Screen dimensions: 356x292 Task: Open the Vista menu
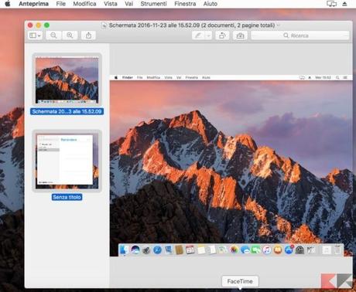pyautogui.click(x=111, y=4)
